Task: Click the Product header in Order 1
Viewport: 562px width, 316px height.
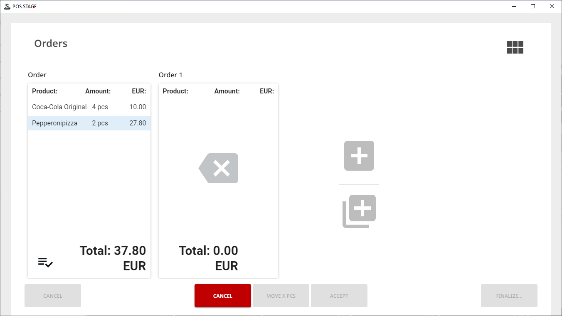Action: pos(175,91)
